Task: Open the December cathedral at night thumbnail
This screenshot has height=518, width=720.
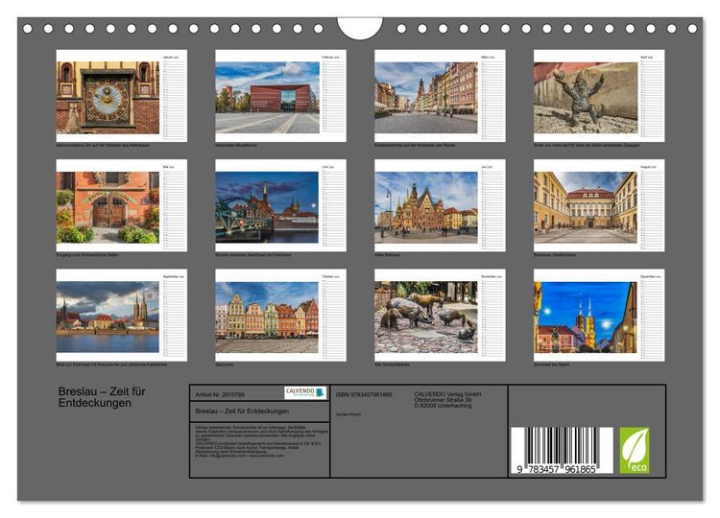Action: (x=599, y=315)
